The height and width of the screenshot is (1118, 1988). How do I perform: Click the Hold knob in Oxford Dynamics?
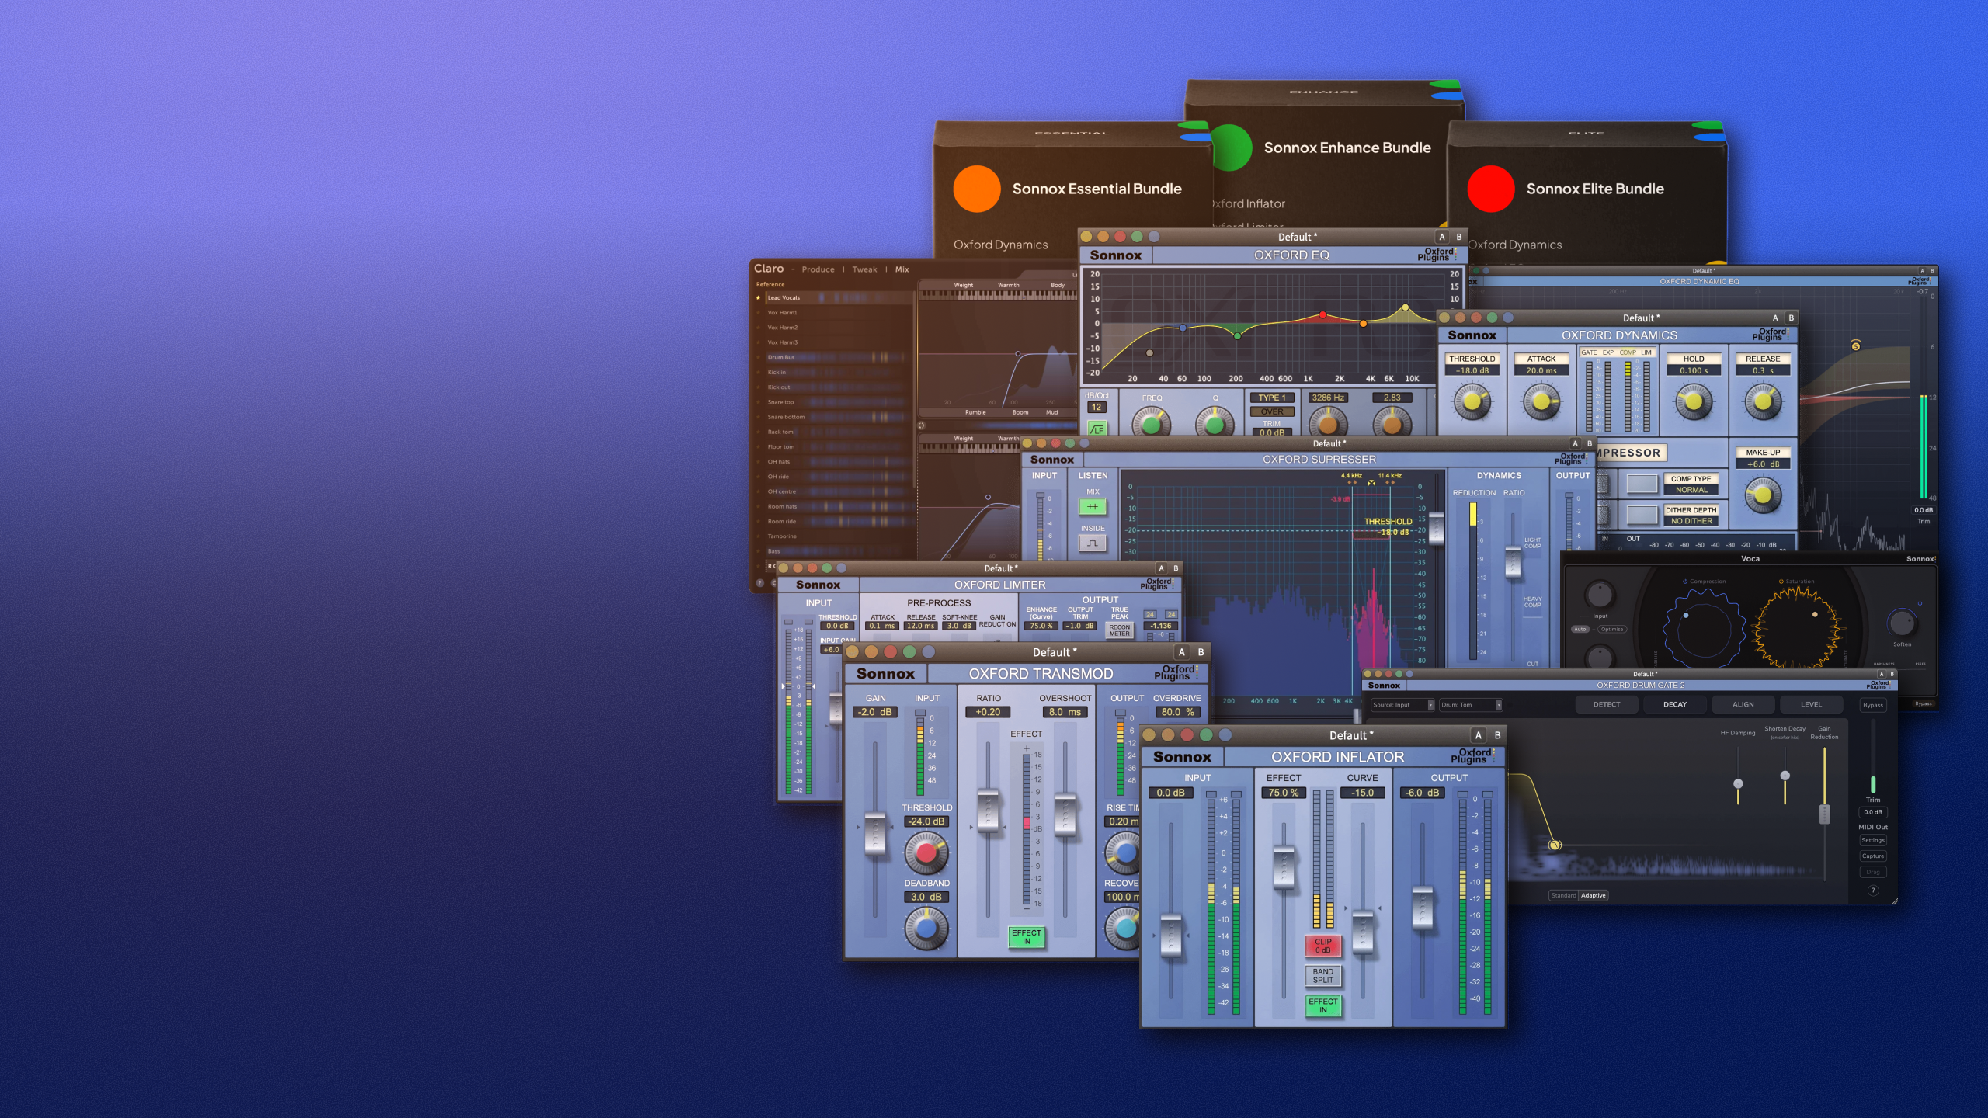1694,401
